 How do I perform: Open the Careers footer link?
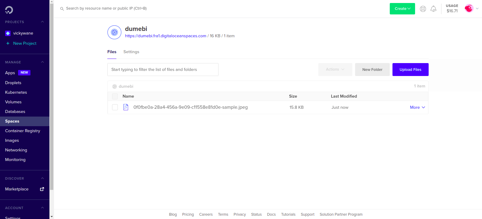[x=206, y=214]
